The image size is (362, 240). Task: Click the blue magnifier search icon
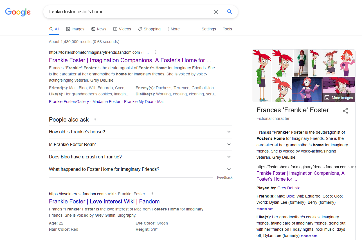click(230, 12)
